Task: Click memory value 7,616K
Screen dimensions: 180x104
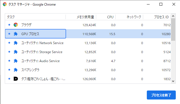Action: point(91,61)
